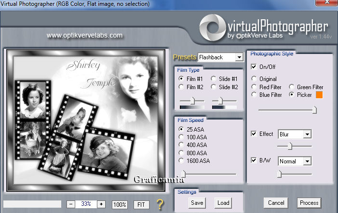The width and height of the screenshot is (338, 213).
Task: Set preview zoom to 100%
Action: [x=120, y=204]
